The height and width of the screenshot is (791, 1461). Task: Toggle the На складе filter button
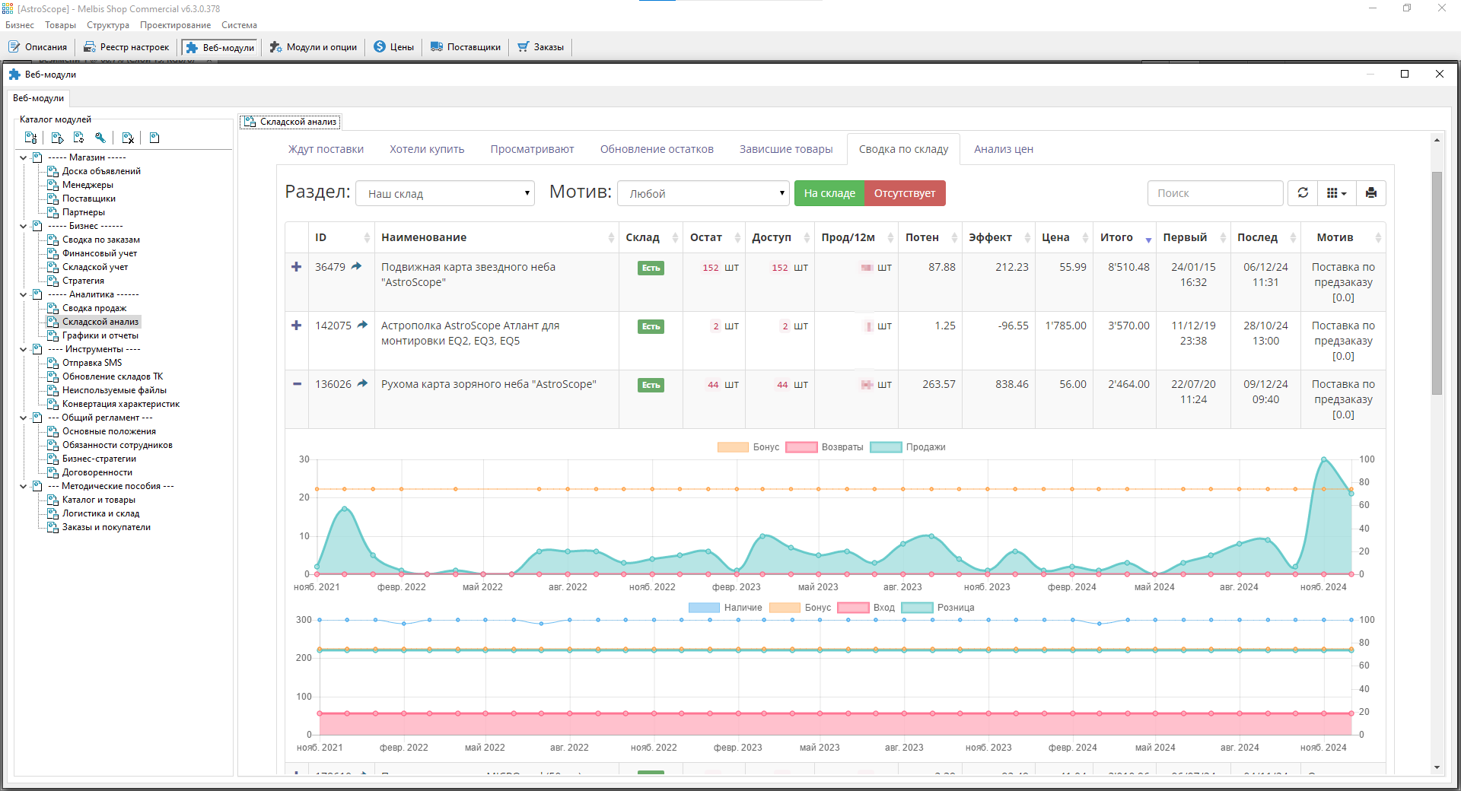point(829,193)
